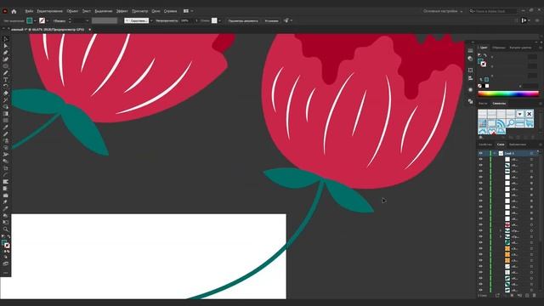
Task: Open the fill color dropdown in control bar
Action: [x=35, y=20]
